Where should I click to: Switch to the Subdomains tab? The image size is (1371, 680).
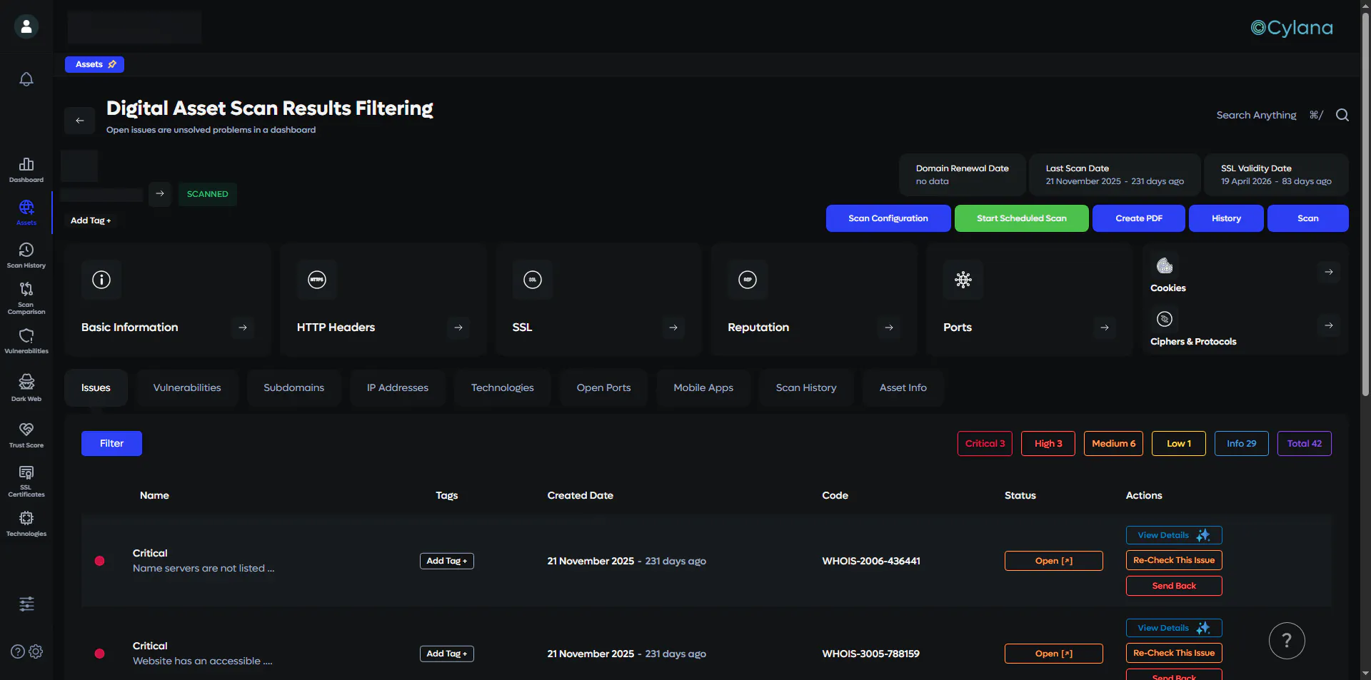(293, 387)
